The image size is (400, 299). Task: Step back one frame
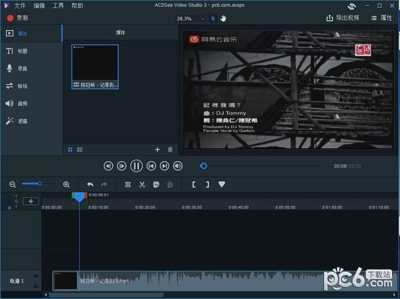click(x=108, y=166)
